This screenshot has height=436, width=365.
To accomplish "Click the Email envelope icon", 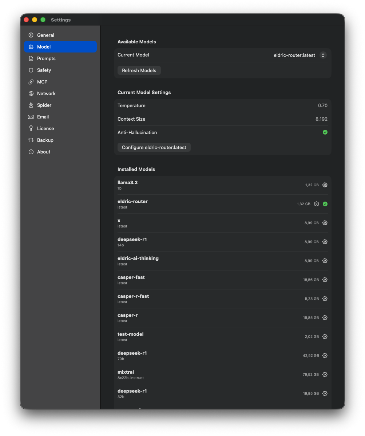I will [31, 117].
